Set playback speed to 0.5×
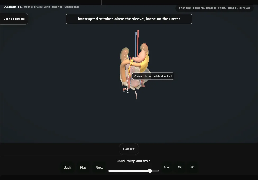258x180 pixels. pyautogui.click(x=167, y=167)
